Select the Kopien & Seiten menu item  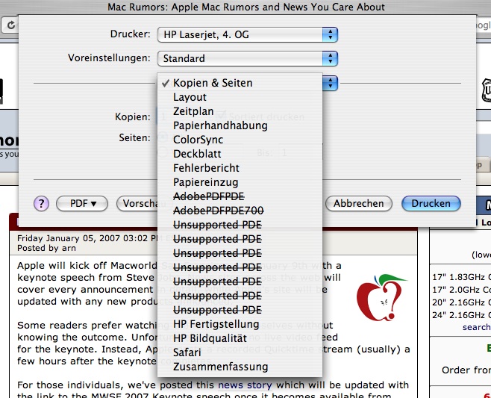pos(240,83)
